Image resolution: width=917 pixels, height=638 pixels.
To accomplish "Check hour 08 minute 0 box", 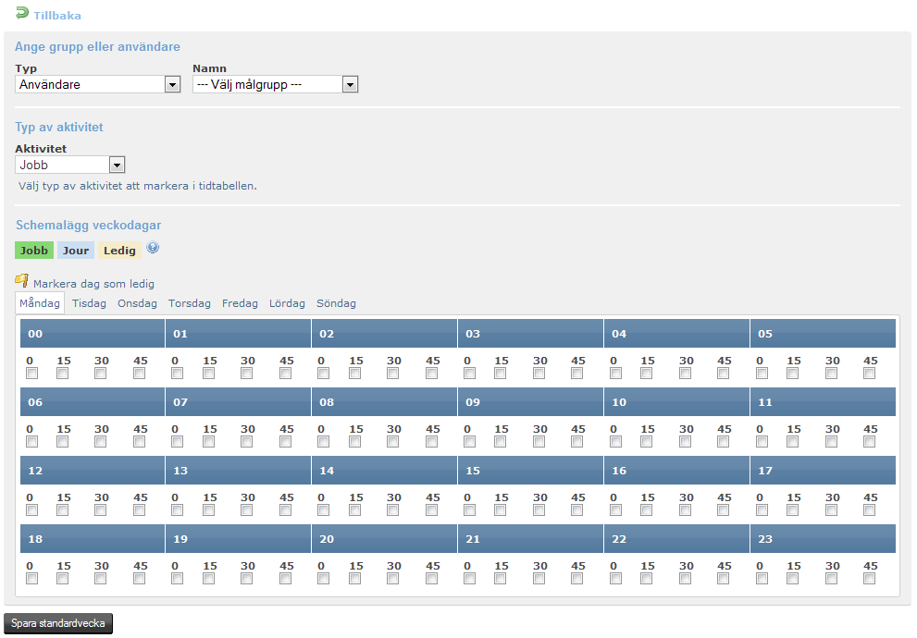I will [324, 442].
